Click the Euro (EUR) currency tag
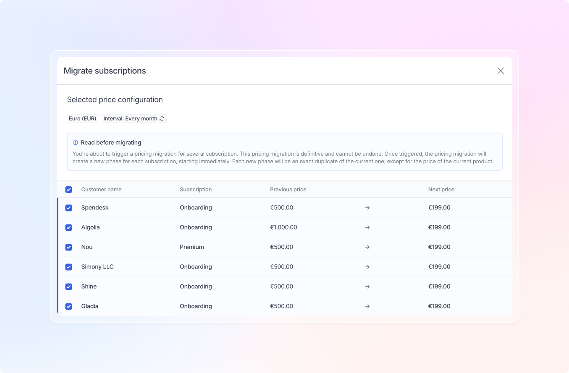Viewport: 569px width, 373px height. pos(83,119)
